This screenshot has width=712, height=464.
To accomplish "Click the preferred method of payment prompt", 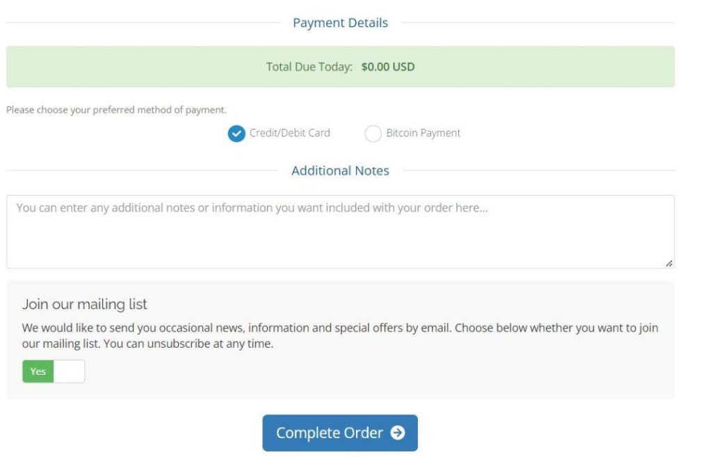I will click(116, 110).
